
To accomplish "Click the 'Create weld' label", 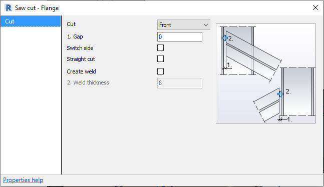I will [81, 71].
